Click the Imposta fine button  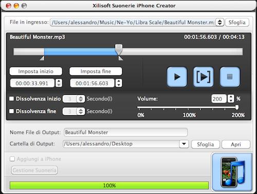pos(96,71)
